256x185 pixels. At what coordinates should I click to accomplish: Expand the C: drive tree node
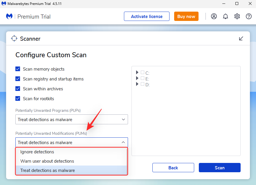click(x=137, y=73)
